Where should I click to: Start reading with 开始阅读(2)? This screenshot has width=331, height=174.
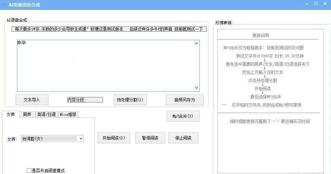[x=114, y=138]
